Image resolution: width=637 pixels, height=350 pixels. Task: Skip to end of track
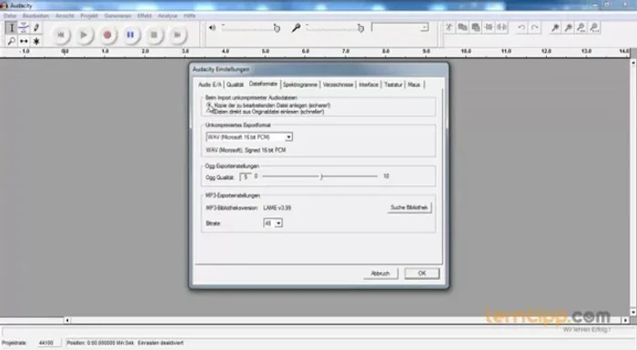pos(177,35)
